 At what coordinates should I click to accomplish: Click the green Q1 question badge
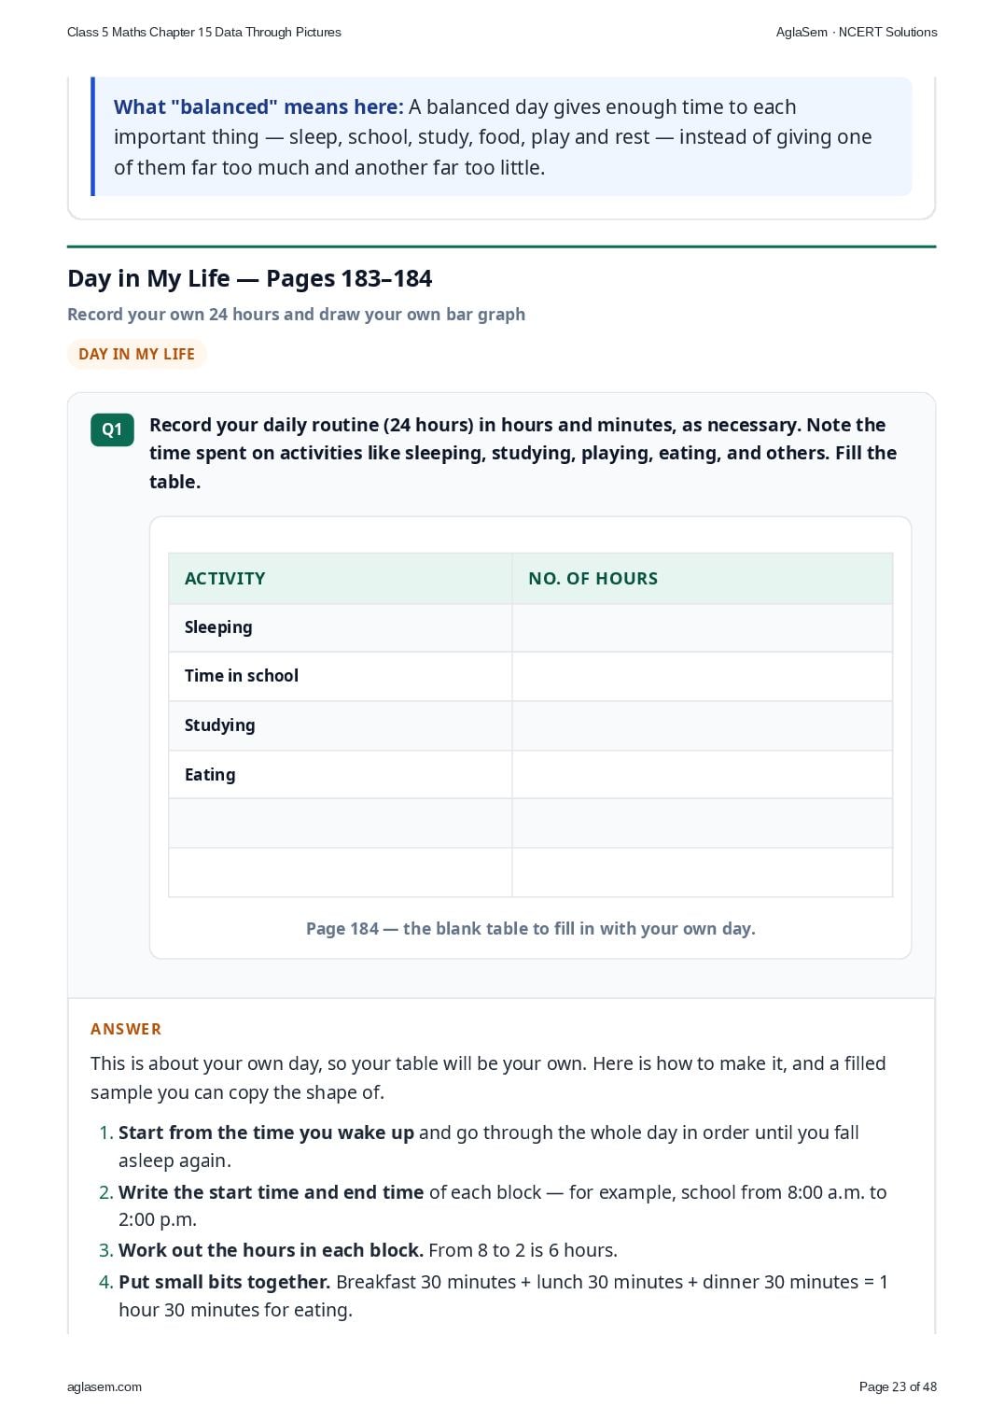coord(112,429)
